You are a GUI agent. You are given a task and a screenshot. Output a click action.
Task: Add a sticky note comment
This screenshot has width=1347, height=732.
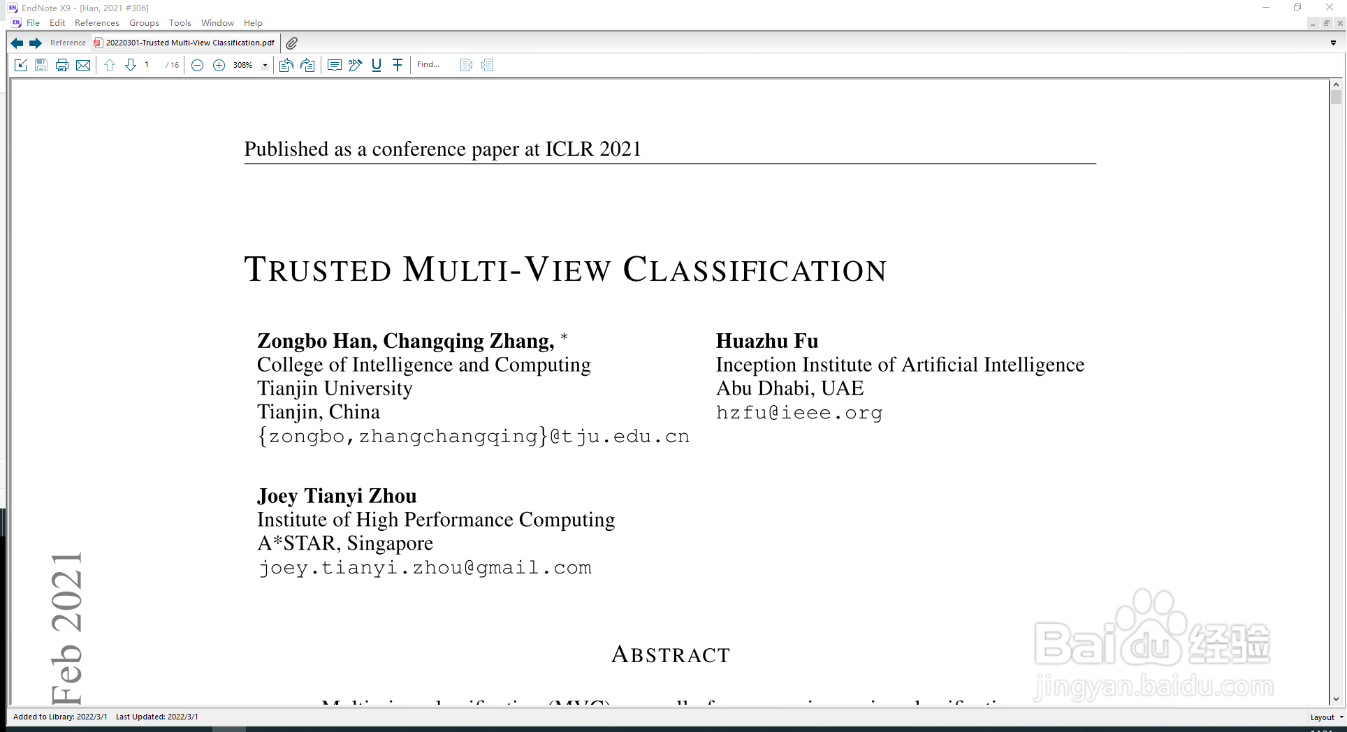coord(335,65)
